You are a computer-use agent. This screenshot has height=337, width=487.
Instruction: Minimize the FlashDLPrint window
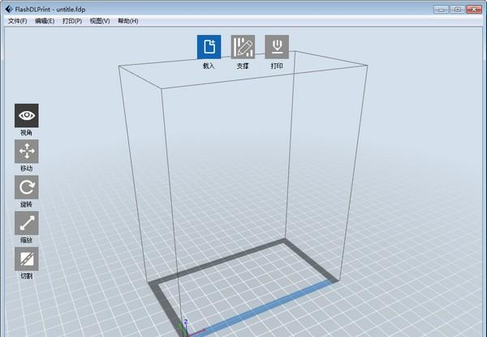(x=441, y=9)
